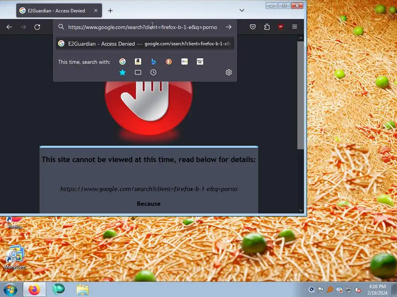Expand the list all tabs chevron
This screenshot has width=397, height=297.
(242, 10)
